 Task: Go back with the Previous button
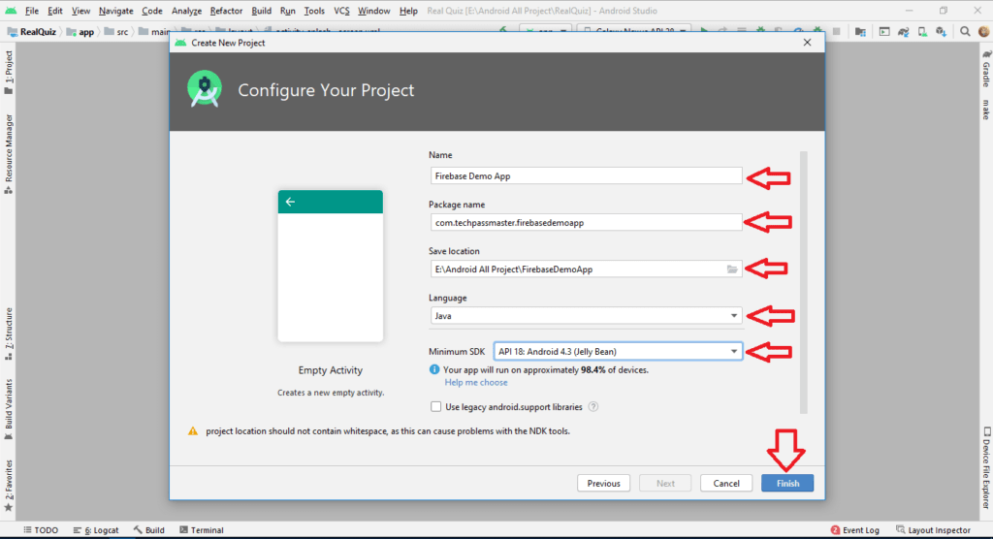[603, 484]
